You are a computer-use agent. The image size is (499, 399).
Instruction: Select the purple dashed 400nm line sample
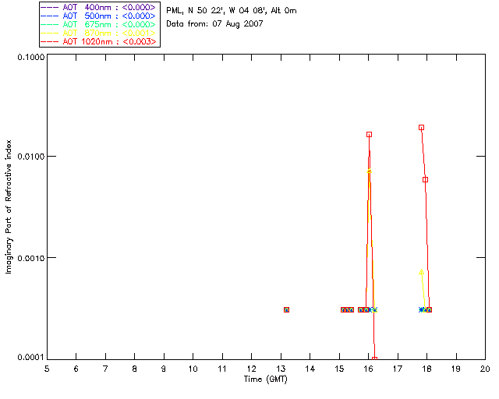pyautogui.click(x=50, y=8)
